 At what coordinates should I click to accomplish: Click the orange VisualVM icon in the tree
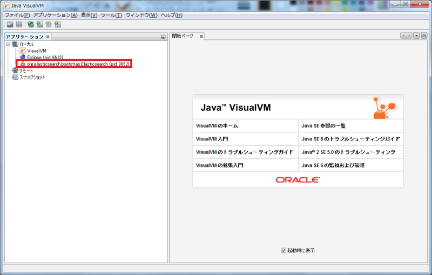click(23, 51)
